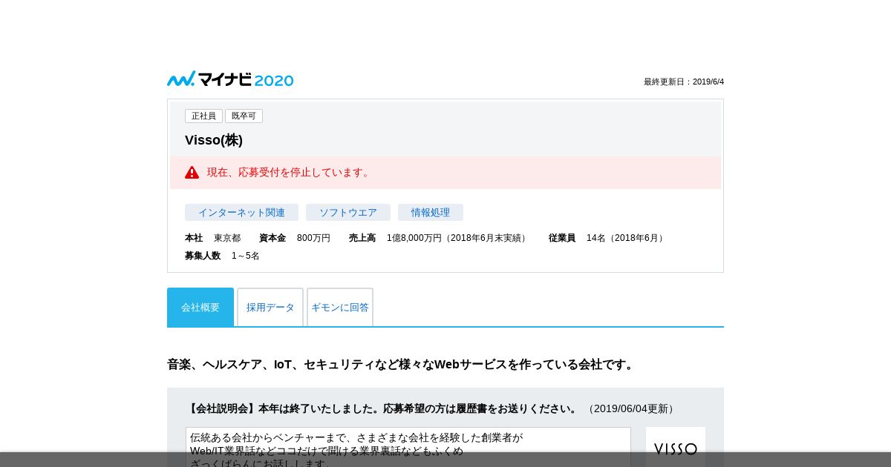Click the 【会社説明会】 announcement heading

point(382,408)
